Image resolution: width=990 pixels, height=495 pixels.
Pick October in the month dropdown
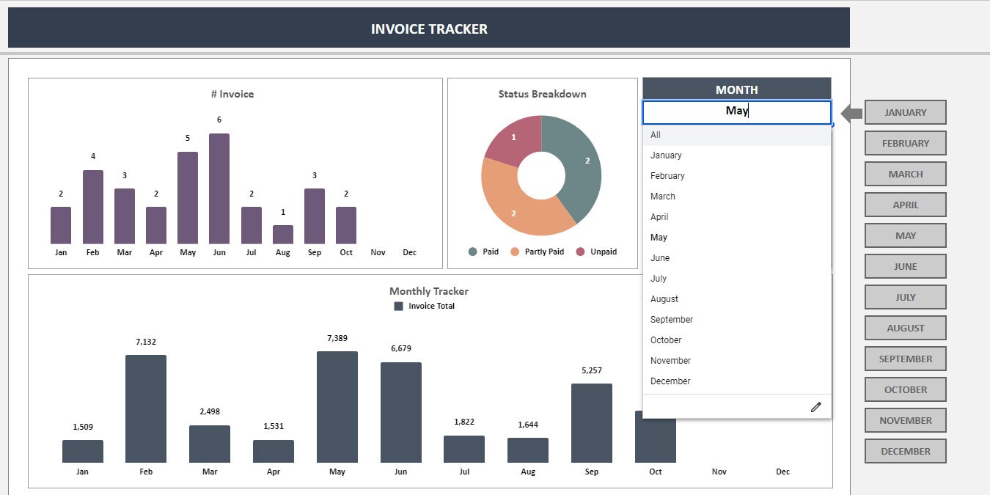tap(737, 340)
